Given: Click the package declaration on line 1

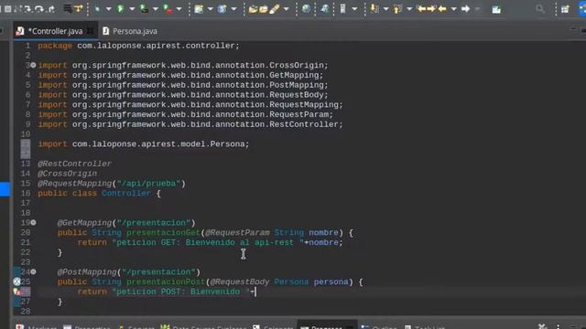Looking at the screenshot, I should [138, 46].
